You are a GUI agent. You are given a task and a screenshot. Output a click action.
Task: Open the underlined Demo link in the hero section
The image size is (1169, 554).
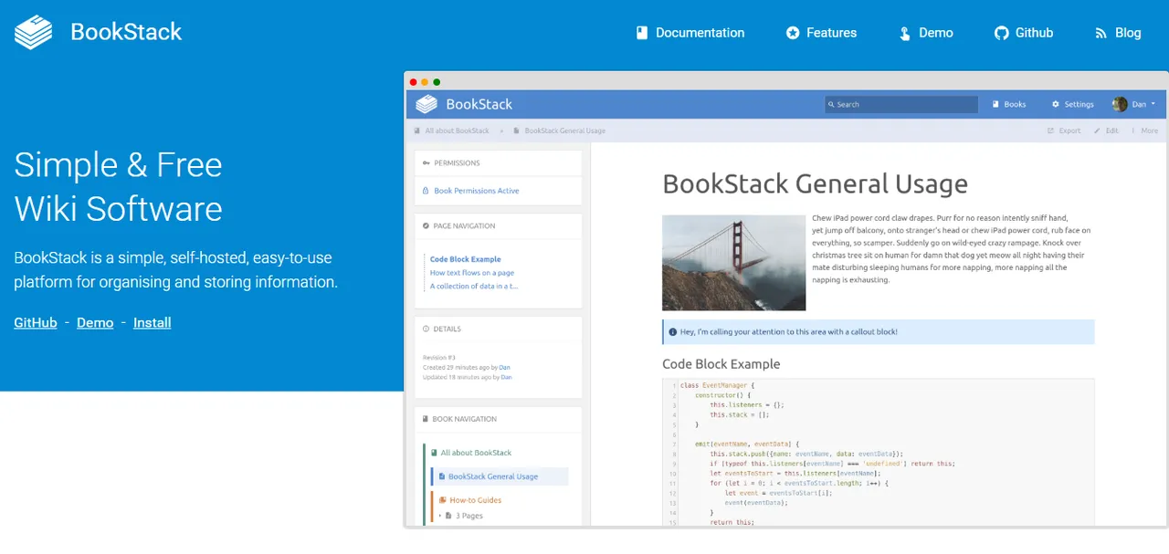(x=95, y=322)
